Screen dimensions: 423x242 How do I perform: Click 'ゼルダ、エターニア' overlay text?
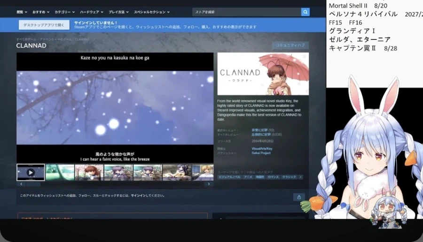pyautogui.click(x=360, y=39)
